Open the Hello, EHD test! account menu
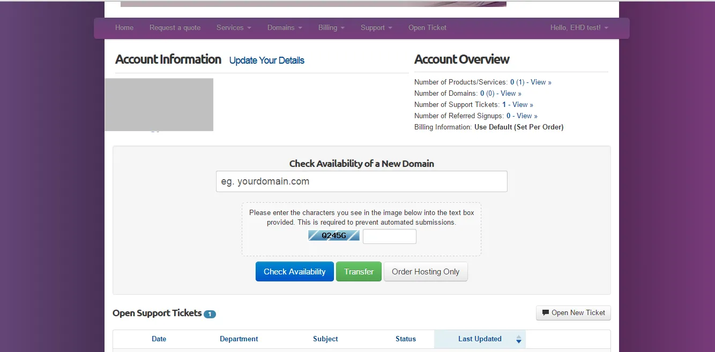 (579, 28)
